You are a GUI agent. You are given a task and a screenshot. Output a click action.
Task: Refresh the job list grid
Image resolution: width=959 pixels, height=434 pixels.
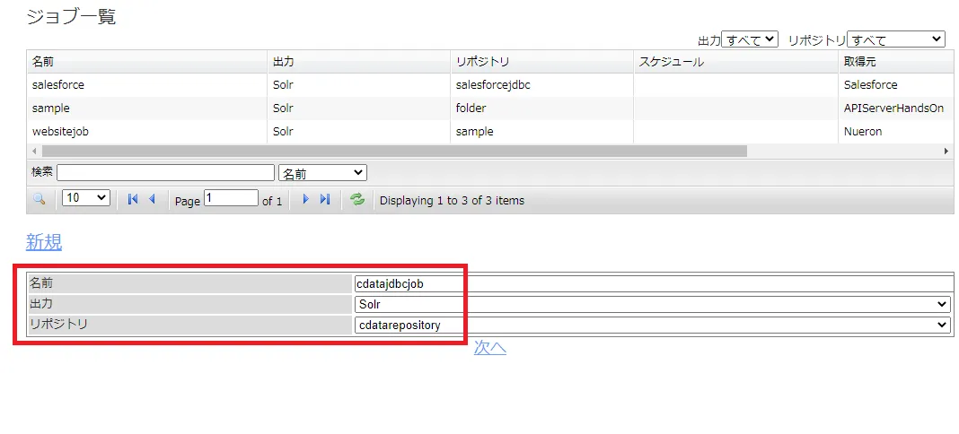click(357, 199)
